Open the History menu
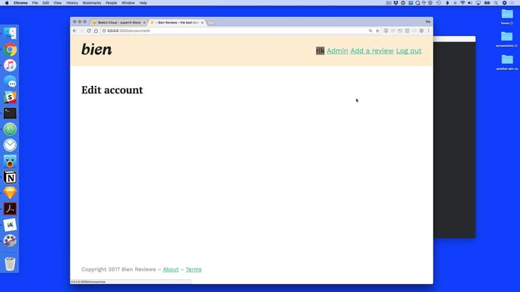The width and height of the screenshot is (520, 292). [x=72, y=3]
